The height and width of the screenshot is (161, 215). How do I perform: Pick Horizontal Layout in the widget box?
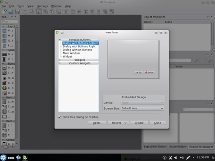click(8, 36)
